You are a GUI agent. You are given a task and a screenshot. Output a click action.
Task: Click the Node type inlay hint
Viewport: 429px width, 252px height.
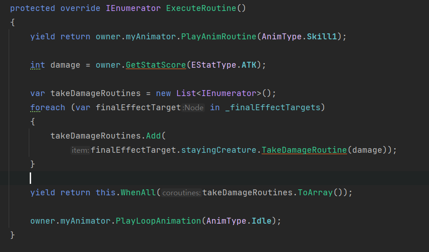pos(193,108)
